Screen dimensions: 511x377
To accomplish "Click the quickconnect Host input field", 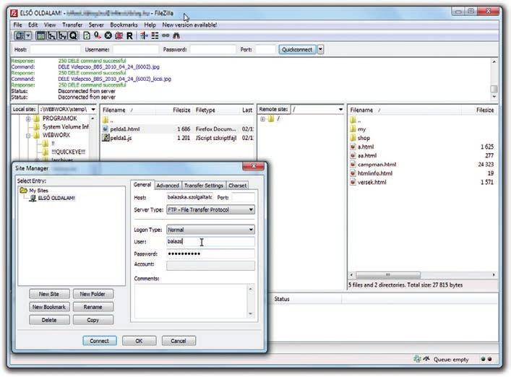I will coord(55,50).
